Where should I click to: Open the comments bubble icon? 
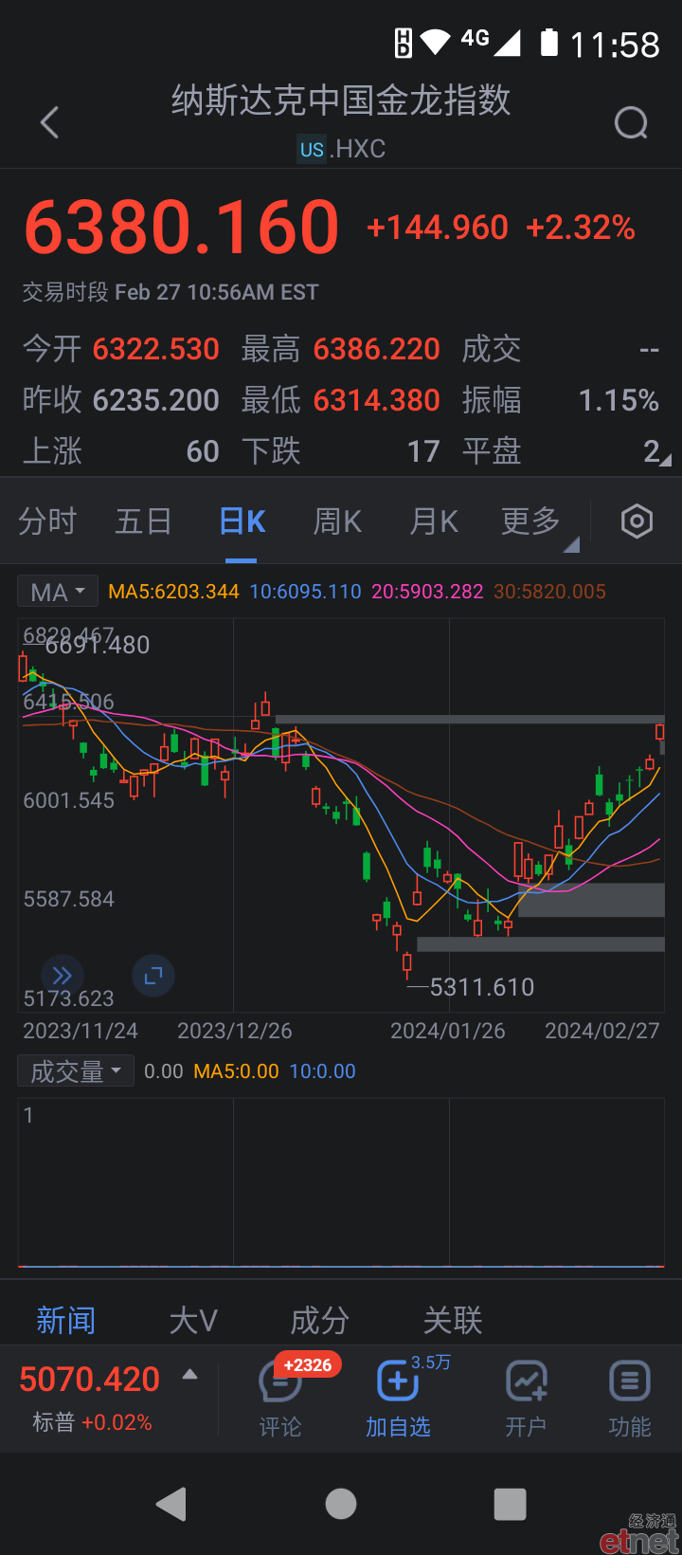[x=279, y=1381]
